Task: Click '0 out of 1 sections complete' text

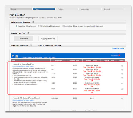Action: tap(50, 45)
